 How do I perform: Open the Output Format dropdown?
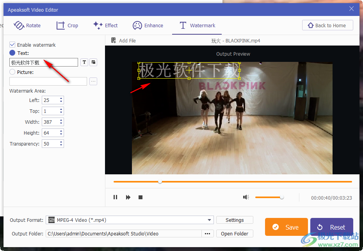tap(209, 220)
